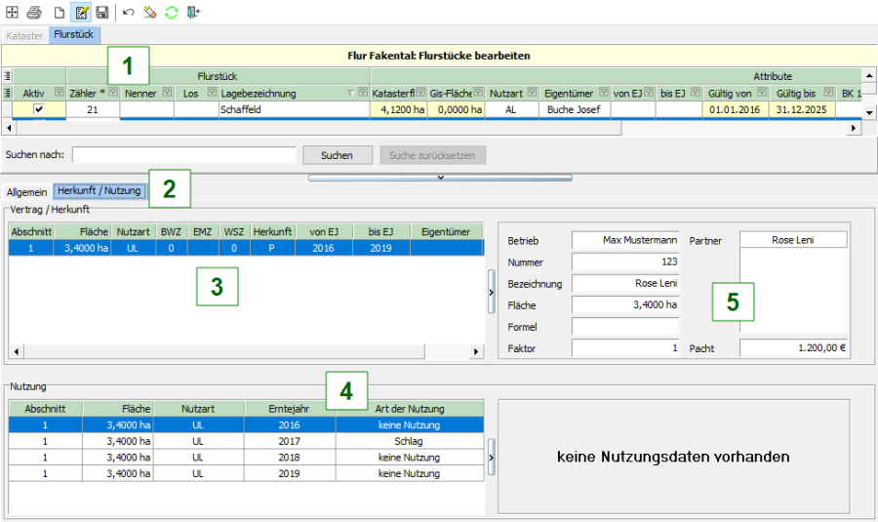Viewport: 878px width, 522px height.
Task: Switch to the Kataster tab
Action: 24,35
